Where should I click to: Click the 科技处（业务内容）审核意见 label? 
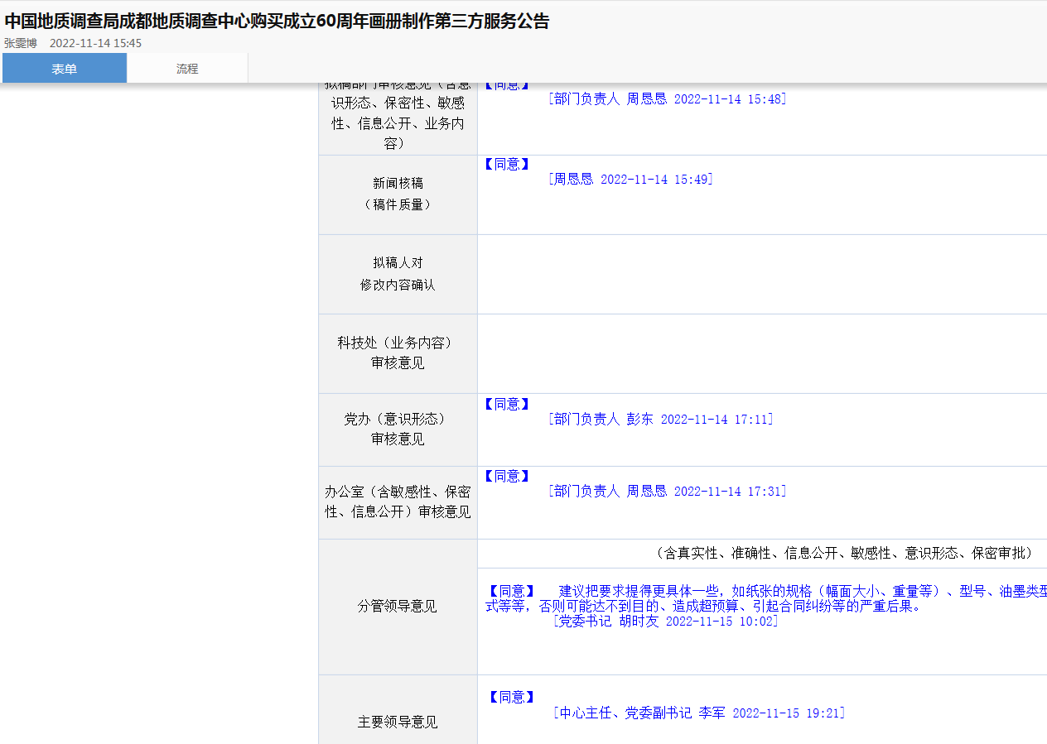point(398,353)
